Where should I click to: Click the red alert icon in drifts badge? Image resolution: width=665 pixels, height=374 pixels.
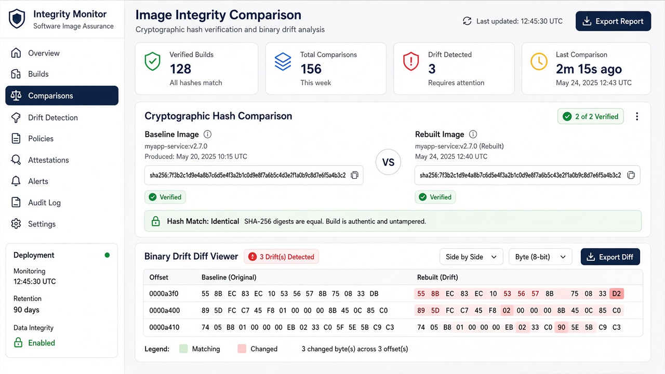(252, 257)
